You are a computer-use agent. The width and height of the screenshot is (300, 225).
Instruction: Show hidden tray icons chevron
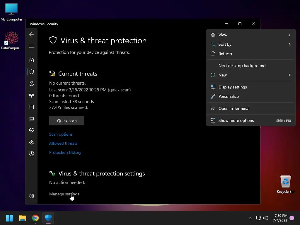250,218
